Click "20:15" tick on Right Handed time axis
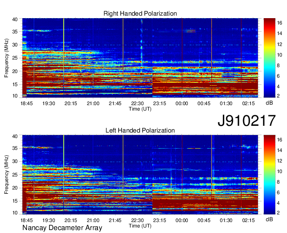287x233 pixels. point(71,103)
